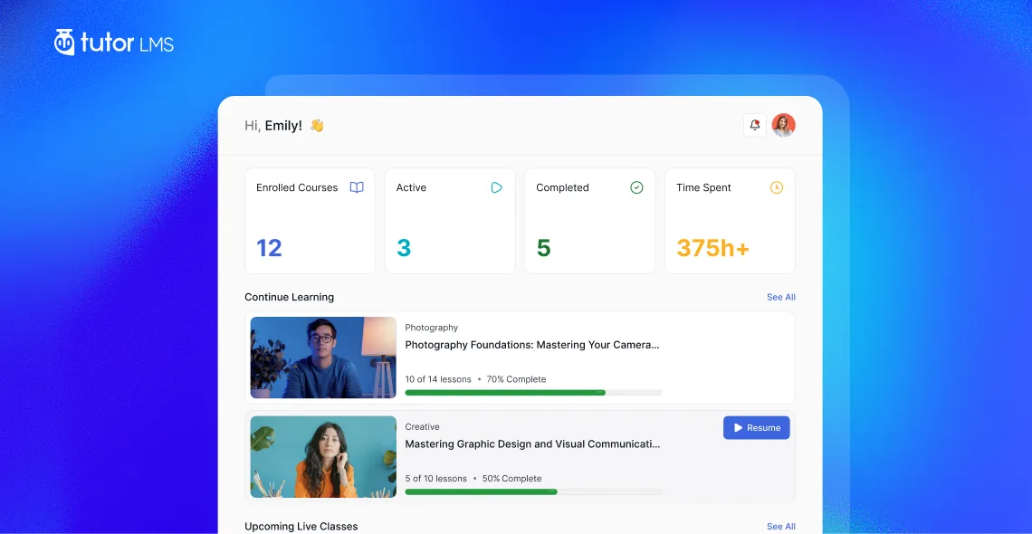
Task: Click the Graphic Design 50% progress bar
Action: (533, 491)
